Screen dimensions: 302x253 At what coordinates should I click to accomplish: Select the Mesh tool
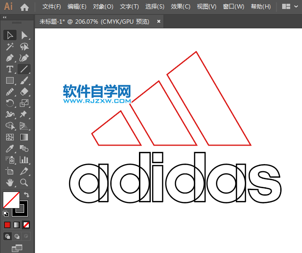10,137
